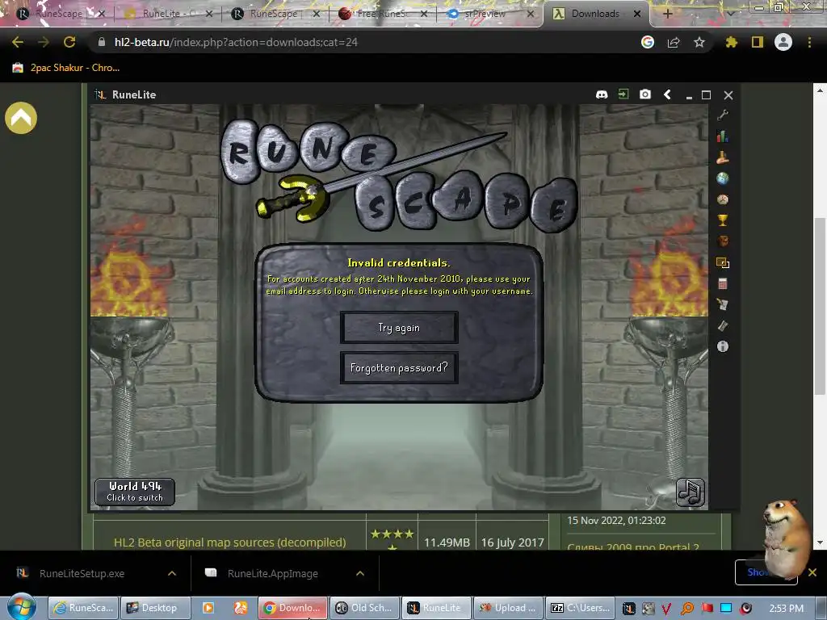Click the page vertical scrollbar thumb
Viewport: 827px width, 620px height.
[x=820, y=306]
